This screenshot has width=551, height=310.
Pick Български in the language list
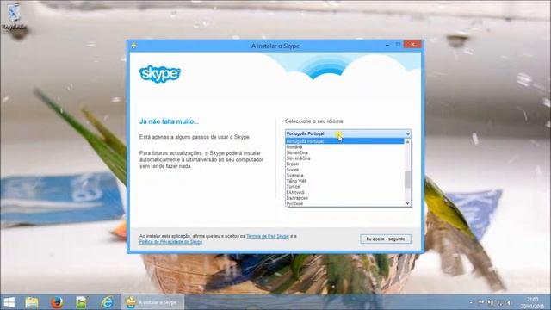pyautogui.click(x=344, y=198)
